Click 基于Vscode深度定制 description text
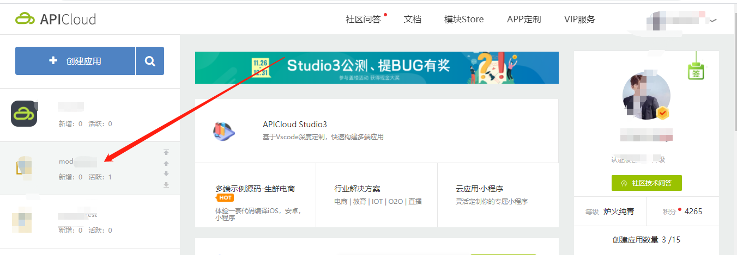Image resolution: width=737 pixels, height=255 pixels. pyautogui.click(x=323, y=137)
